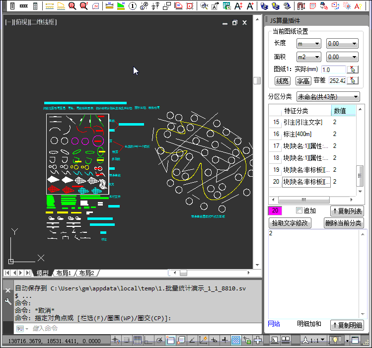The image size is (372, 348).
Task: Click the wrench icon beside command line
Action: tap(8, 301)
